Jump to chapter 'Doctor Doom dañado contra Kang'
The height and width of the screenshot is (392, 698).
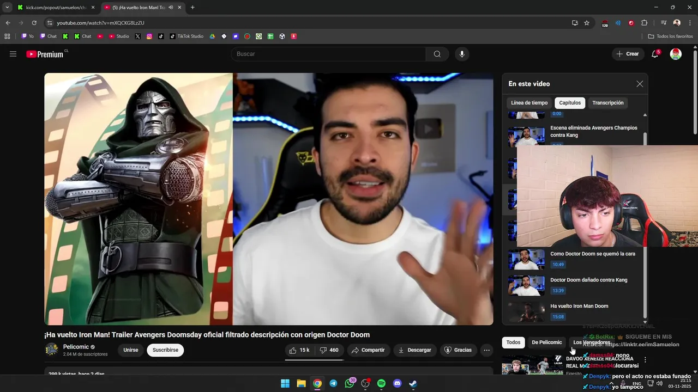point(589,280)
